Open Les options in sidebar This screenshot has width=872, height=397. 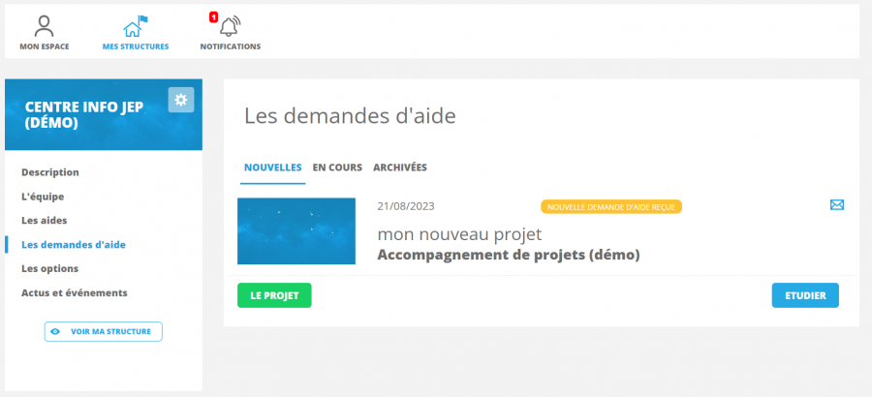click(x=50, y=268)
